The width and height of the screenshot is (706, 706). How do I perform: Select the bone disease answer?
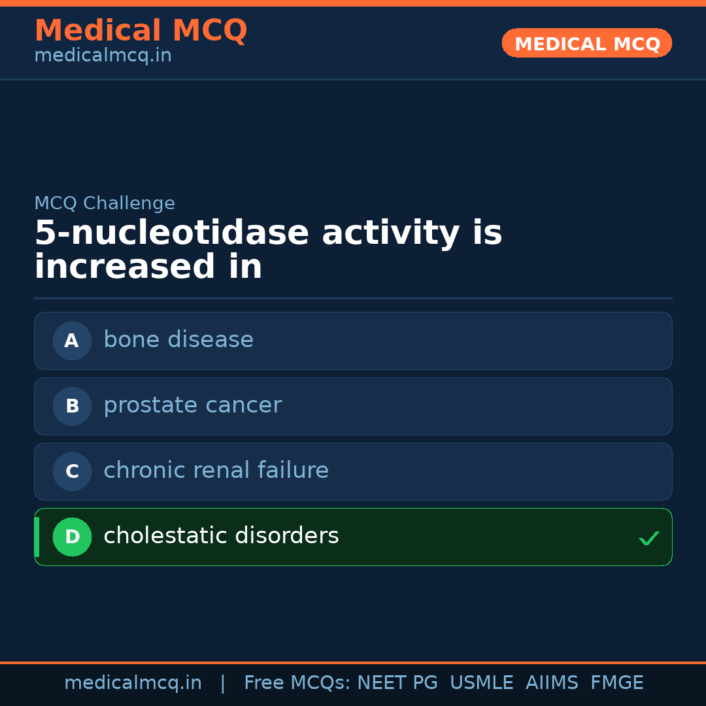(178, 340)
